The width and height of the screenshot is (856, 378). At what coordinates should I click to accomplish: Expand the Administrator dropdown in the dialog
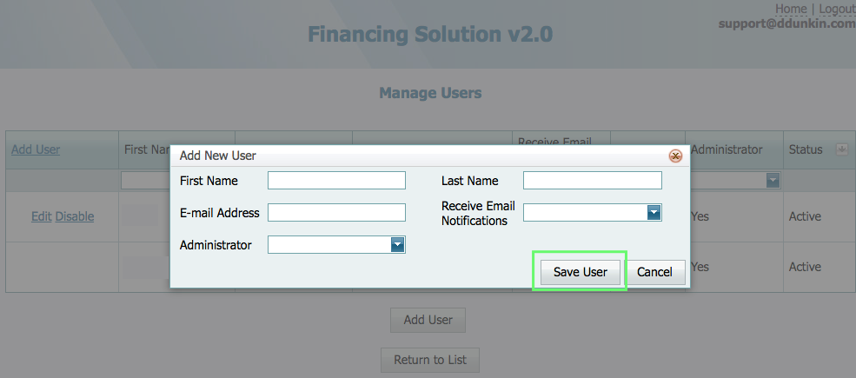click(x=397, y=245)
